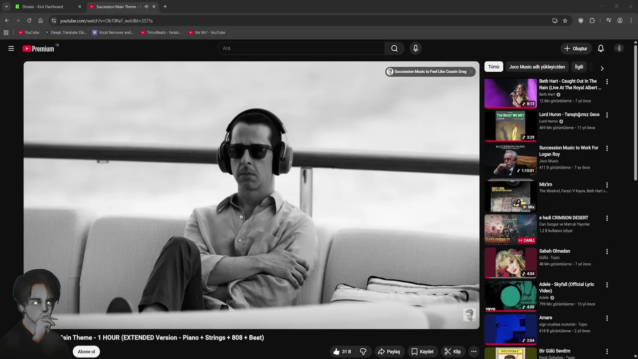638x359 pixels.
Task: Open the Succession Music Cousin Greg card
Action: 426,72
